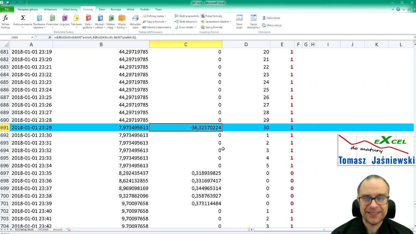Open Wyszukiwania i odwołania functions
Screen dimensions: 416x234
pos(100,22)
